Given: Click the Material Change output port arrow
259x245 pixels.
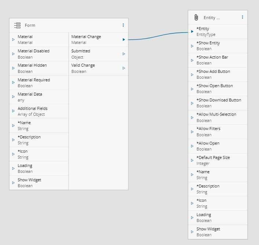Looking at the screenshot, I should click(x=124, y=40).
